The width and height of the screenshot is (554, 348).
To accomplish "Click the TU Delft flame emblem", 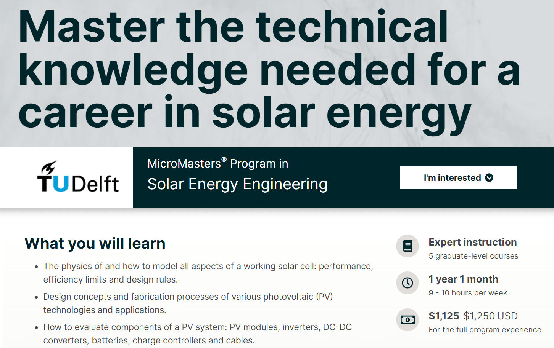I will [49, 168].
